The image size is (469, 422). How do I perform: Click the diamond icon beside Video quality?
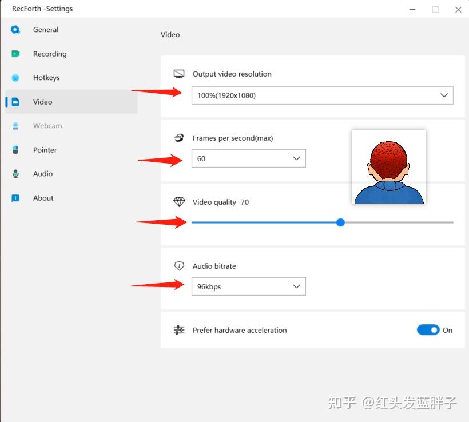point(179,202)
